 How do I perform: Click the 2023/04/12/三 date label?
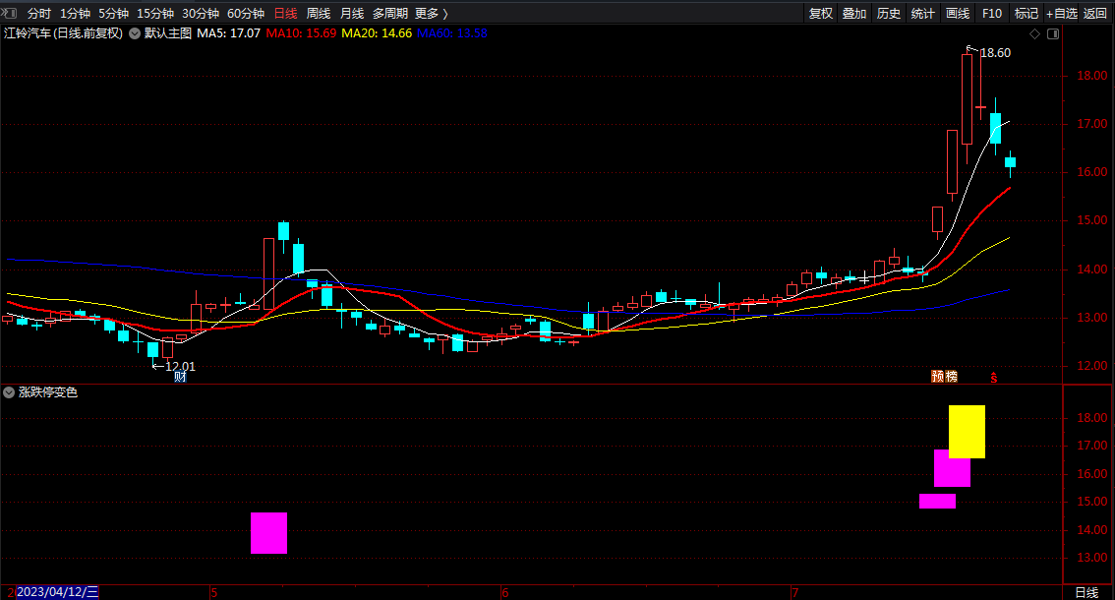[58, 592]
